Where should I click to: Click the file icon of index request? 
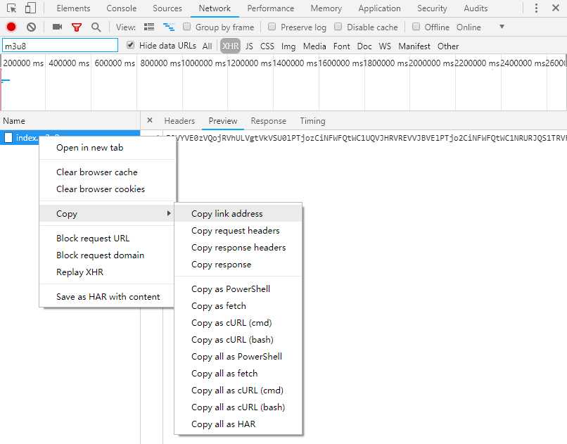coord(8,138)
